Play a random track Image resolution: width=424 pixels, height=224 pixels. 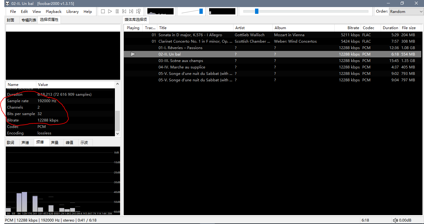click(x=139, y=11)
